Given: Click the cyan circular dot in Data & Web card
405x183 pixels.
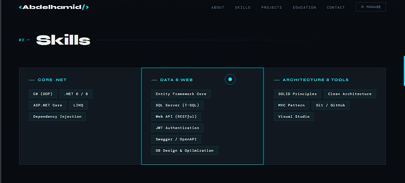Looking at the screenshot, I should (230, 80).
